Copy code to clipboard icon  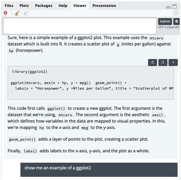tap(152, 62)
